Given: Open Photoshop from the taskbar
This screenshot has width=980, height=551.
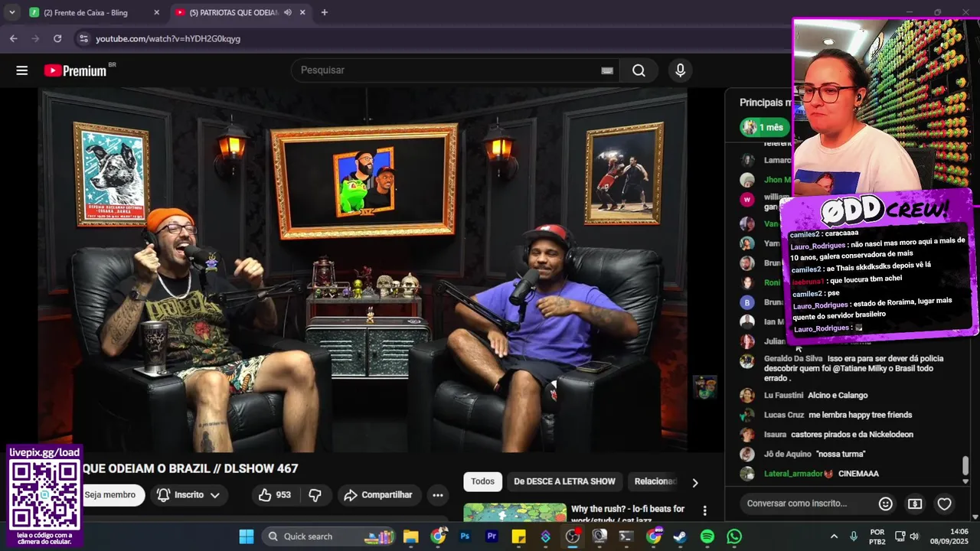Looking at the screenshot, I should [465, 536].
